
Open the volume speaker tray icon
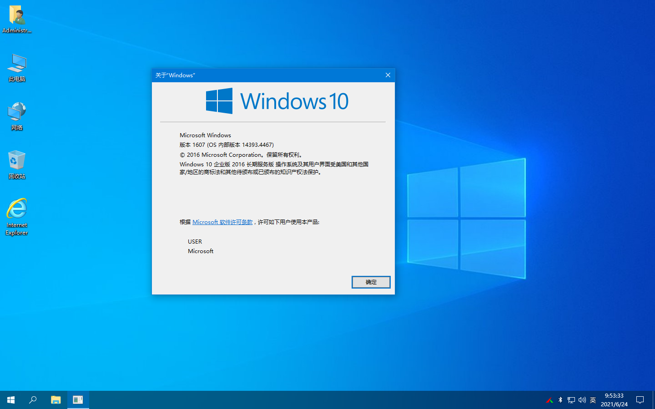(582, 400)
